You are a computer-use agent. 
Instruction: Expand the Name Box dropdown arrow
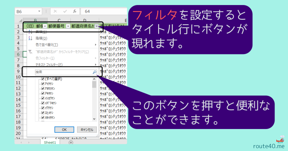coord(39,11)
